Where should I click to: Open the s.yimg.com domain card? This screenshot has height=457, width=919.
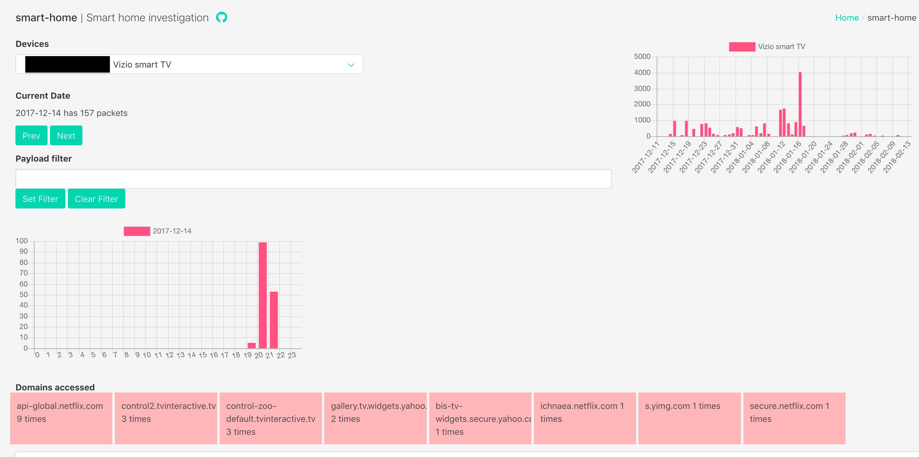point(689,418)
